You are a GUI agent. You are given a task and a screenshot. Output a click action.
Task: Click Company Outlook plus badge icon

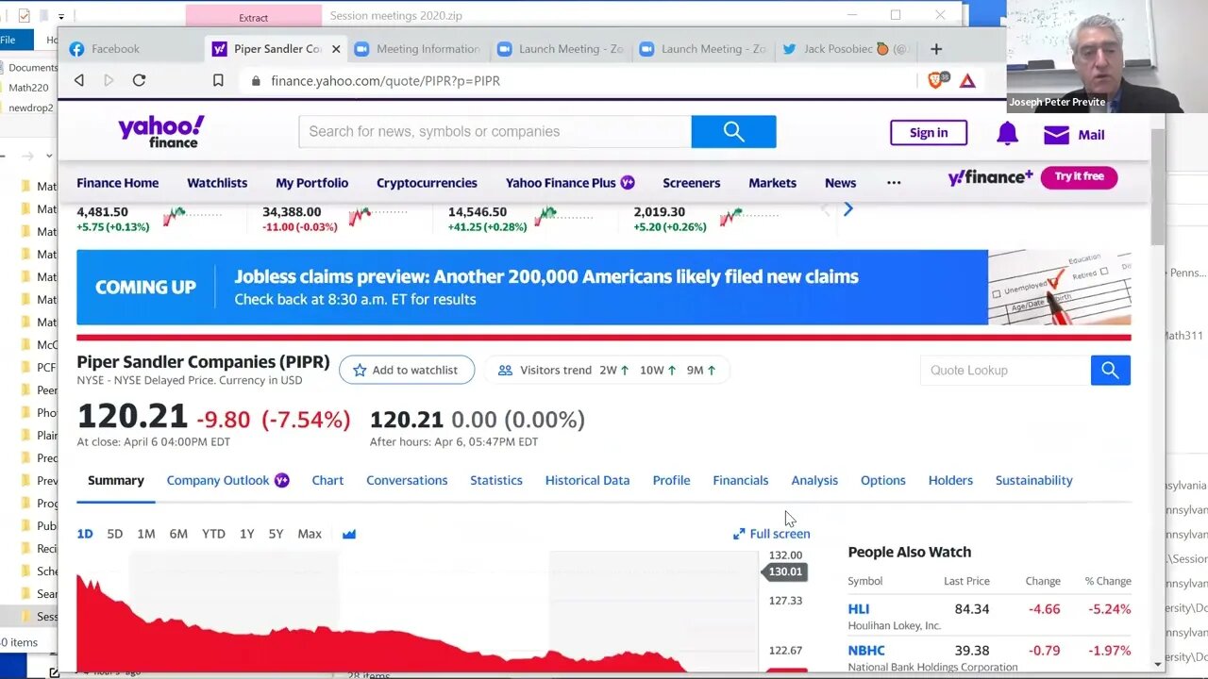coord(281,480)
